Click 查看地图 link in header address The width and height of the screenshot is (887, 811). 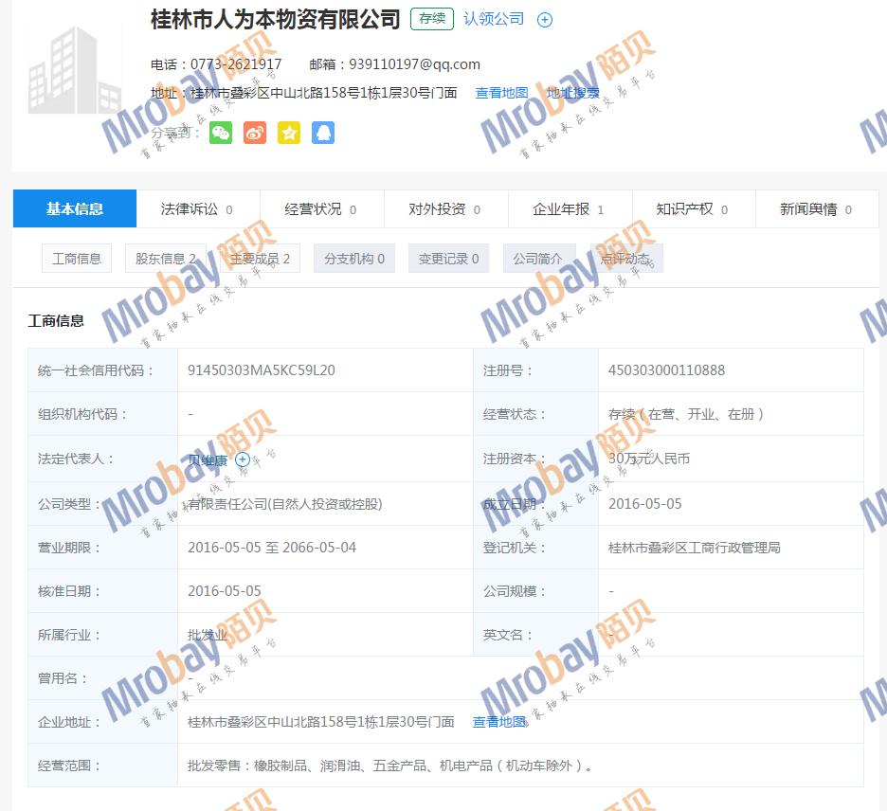coord(501,93)
